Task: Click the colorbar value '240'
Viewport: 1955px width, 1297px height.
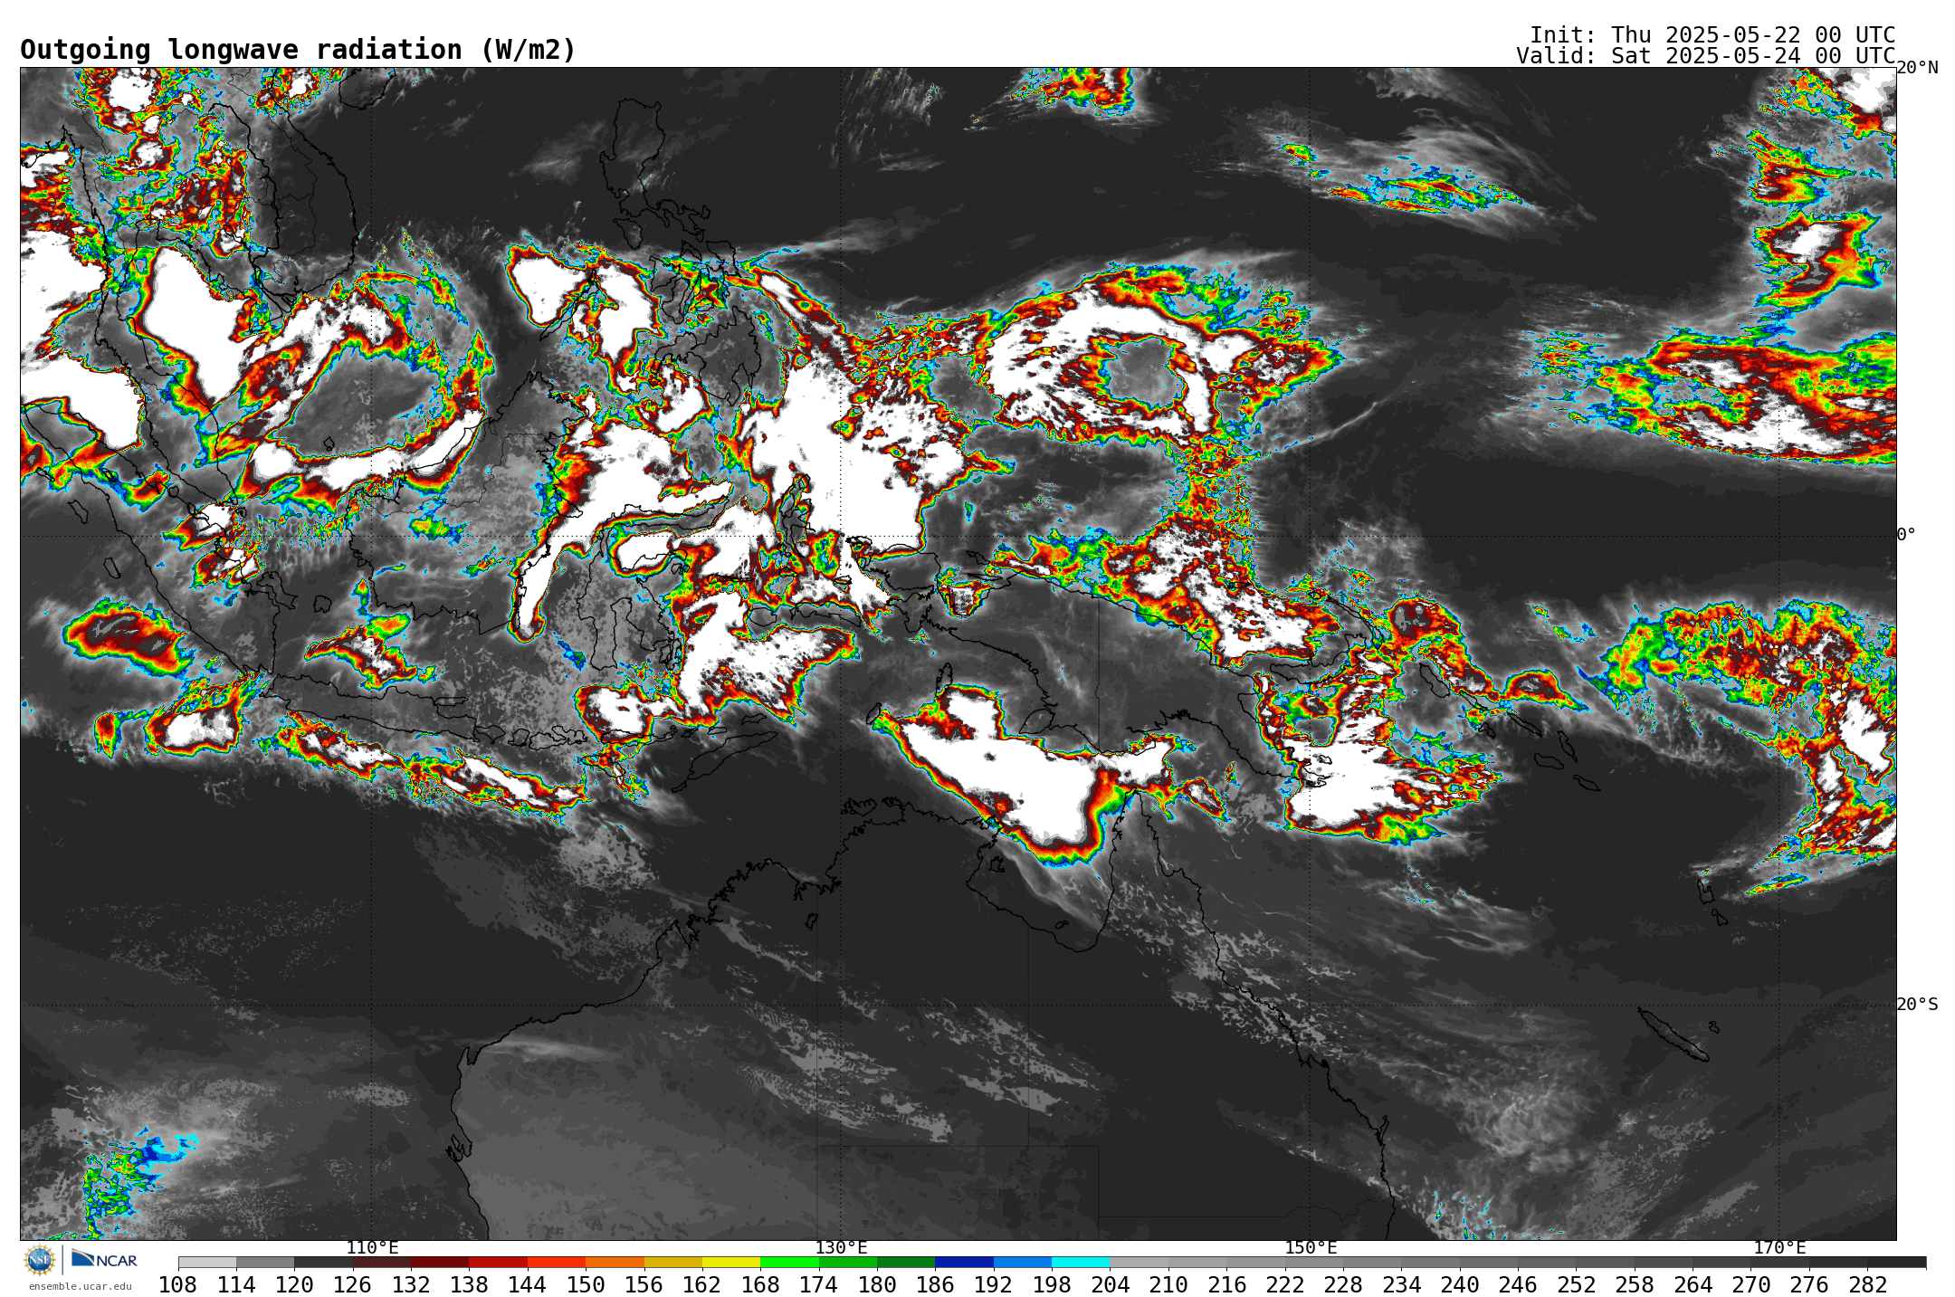Action: (x=1459, y=1284)
